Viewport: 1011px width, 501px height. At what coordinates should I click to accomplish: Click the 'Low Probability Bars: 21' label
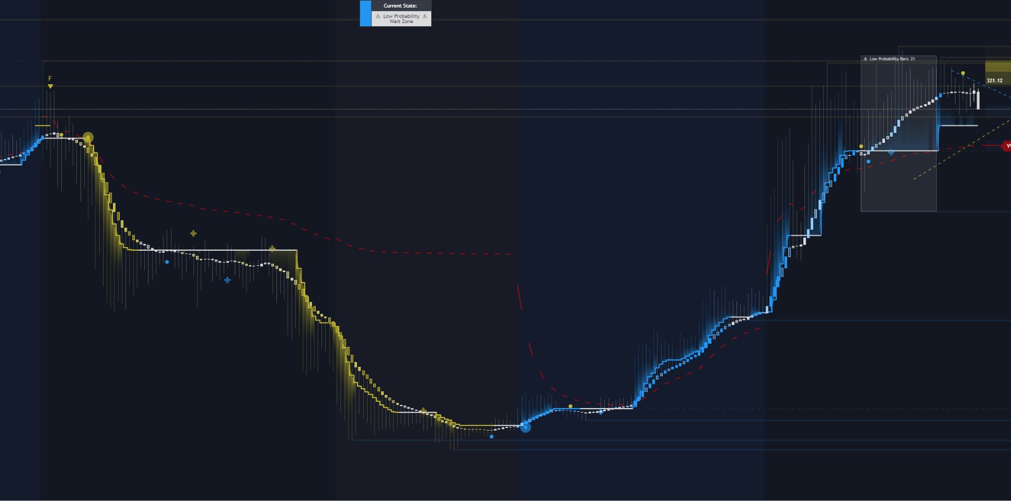point(892,59)
